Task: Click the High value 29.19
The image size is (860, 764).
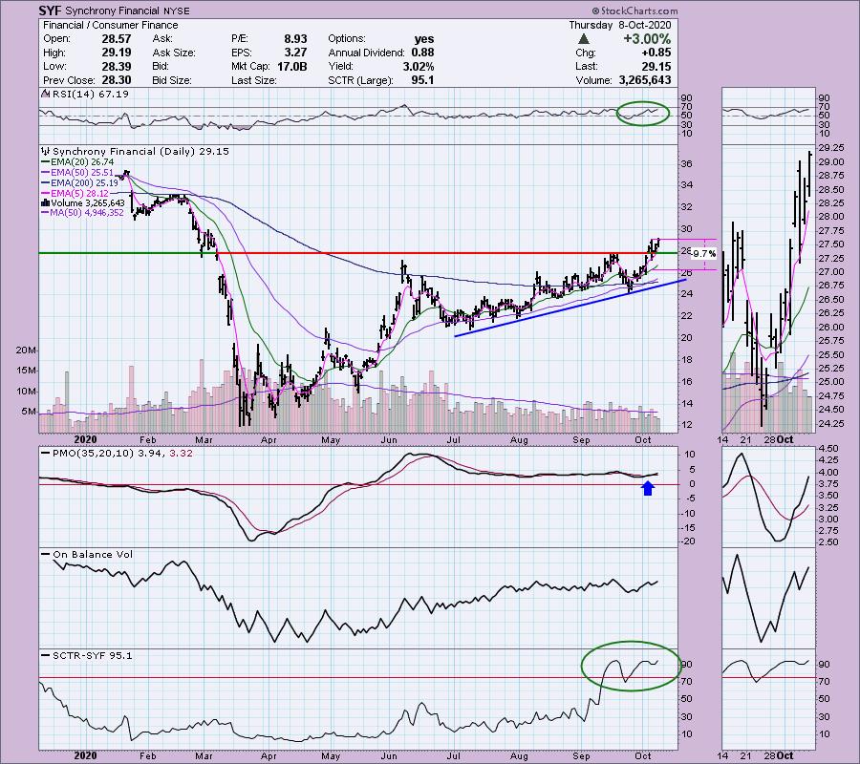Action: click(116, 53)
